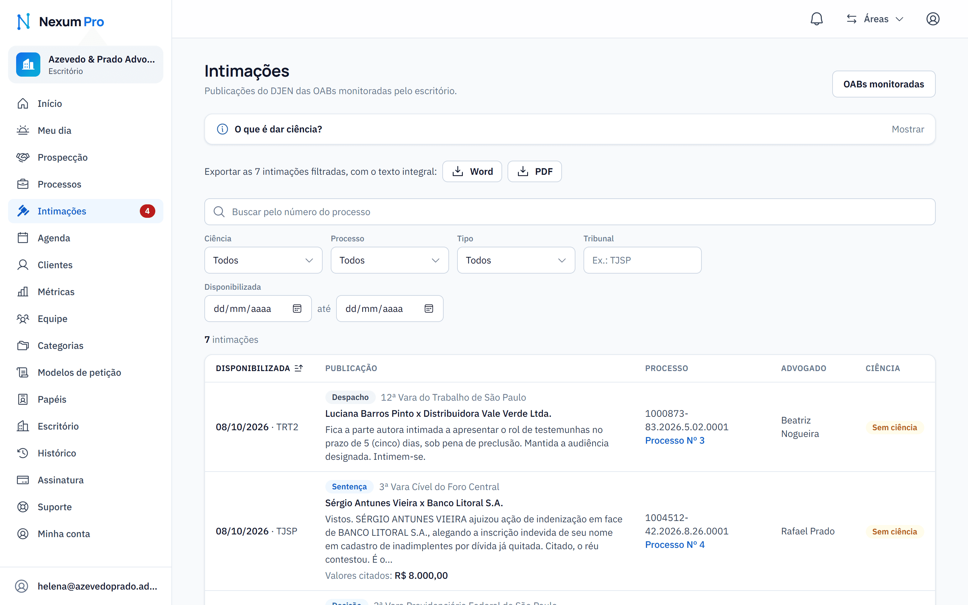Navigate to Prospecção

[x=86, y=157]
